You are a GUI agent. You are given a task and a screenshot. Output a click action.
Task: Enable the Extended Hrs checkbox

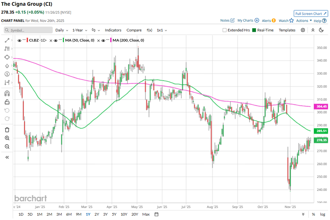point(225,30)
